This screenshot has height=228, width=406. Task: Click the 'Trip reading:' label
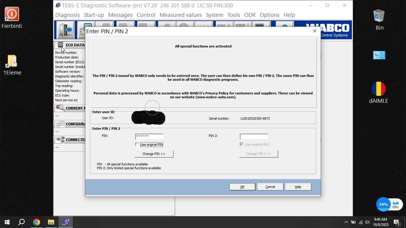64,86
